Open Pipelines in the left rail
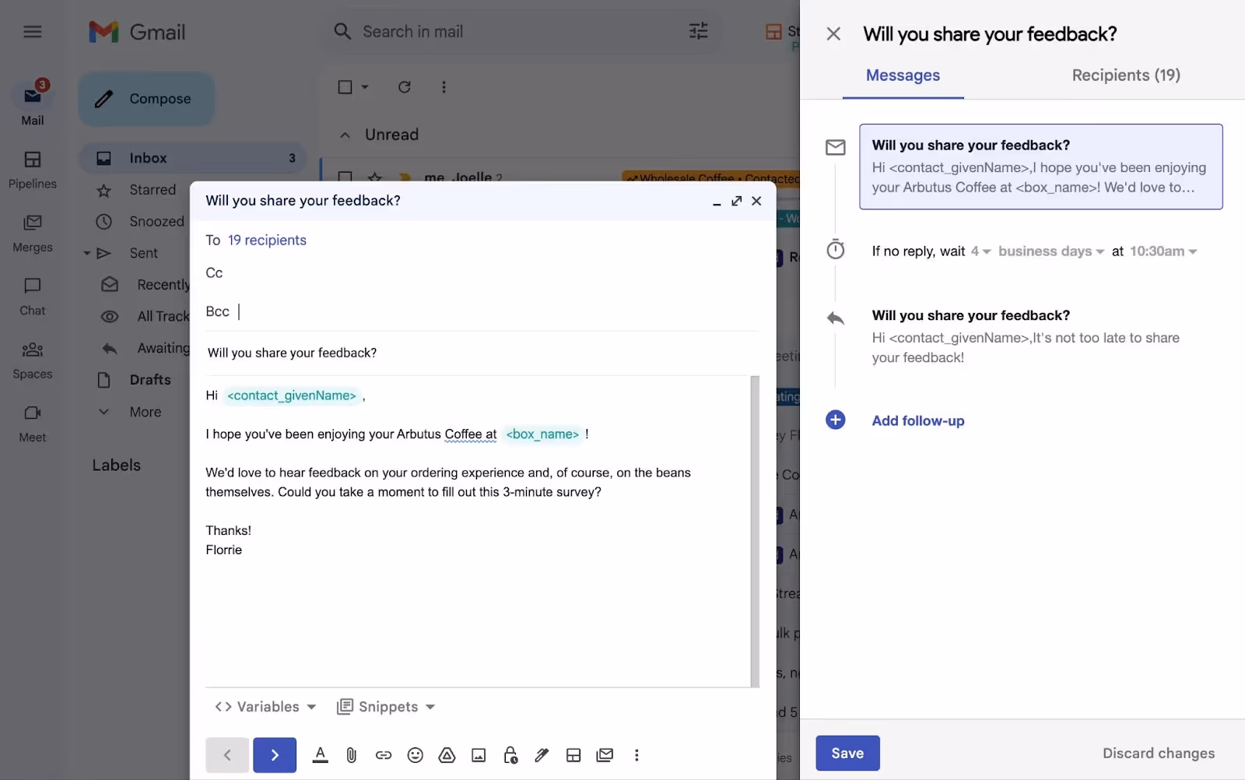1245x780 pixels. [x=32, y=170]
